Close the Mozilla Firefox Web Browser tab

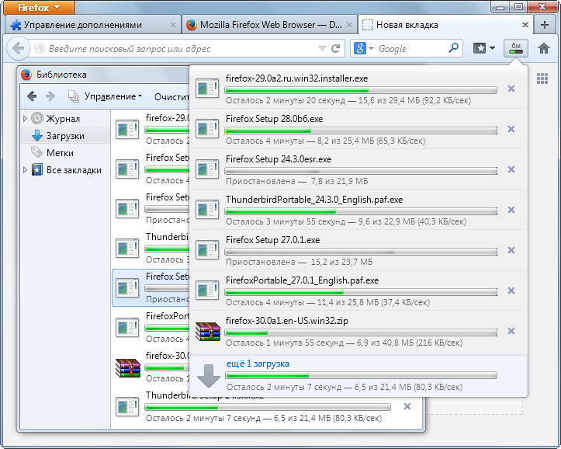[x=349, y=25]
